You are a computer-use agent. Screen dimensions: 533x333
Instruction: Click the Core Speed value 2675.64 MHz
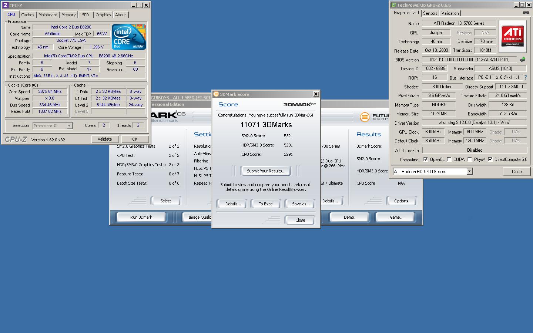point(50,91)
